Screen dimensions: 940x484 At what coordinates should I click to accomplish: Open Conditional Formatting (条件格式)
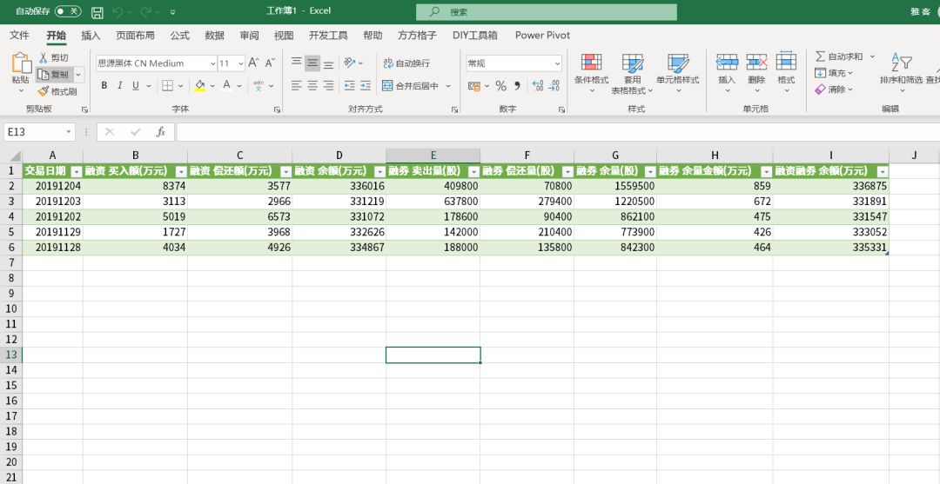tap(591, 73)
